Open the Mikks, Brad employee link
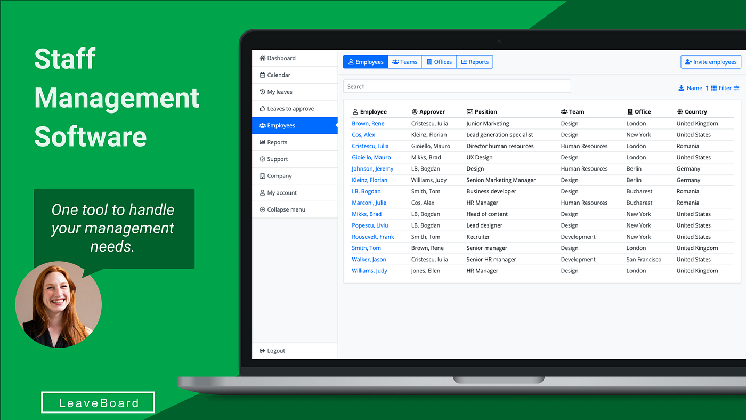Image resolution: width=746 pixels, height=420 pixels. click(x=367, y=214)
